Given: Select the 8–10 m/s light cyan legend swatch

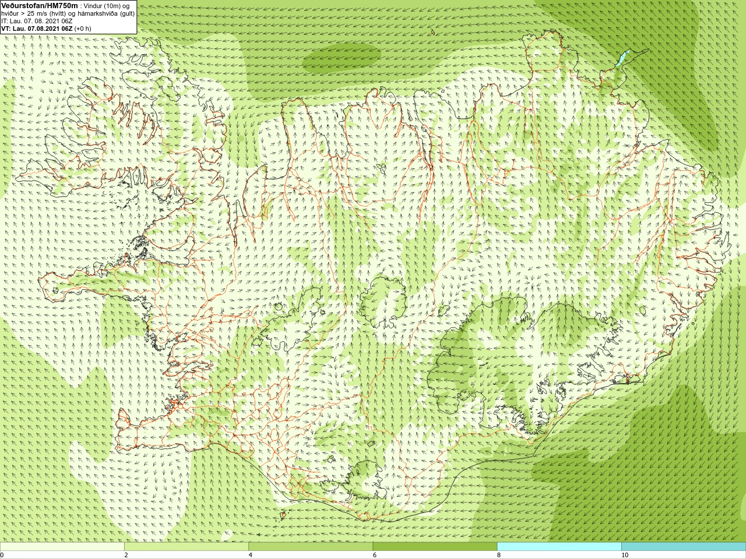Looking at the screenshot, I should point(559,547).
